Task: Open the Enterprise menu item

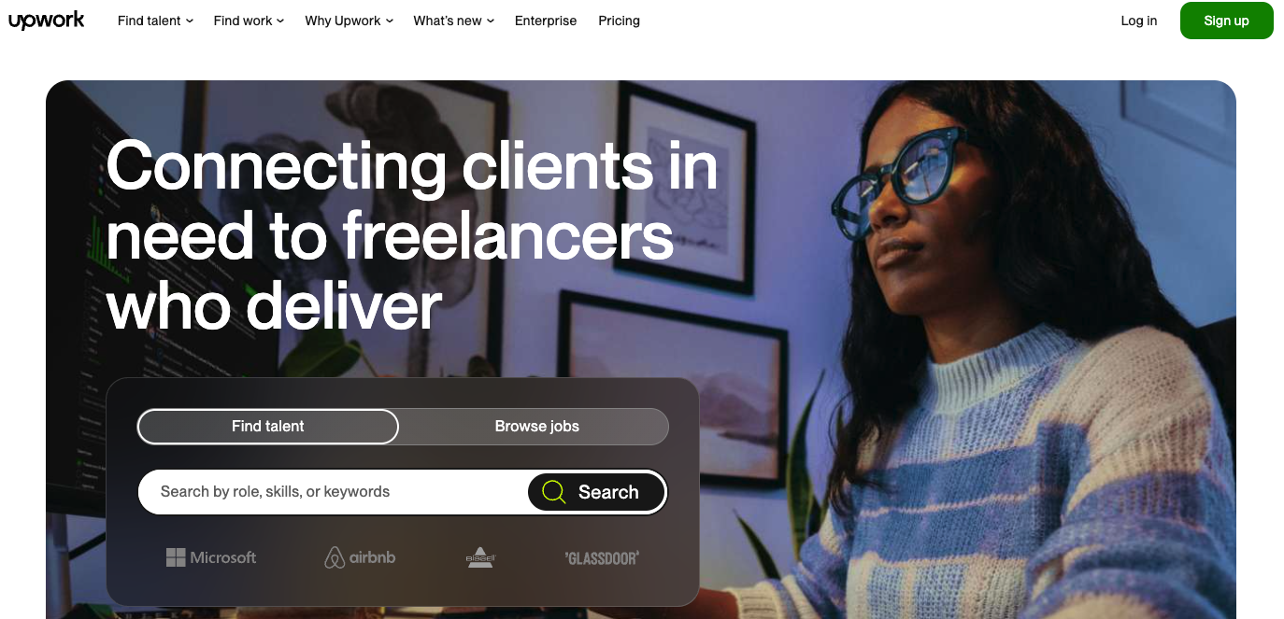Action: [546, 21]
